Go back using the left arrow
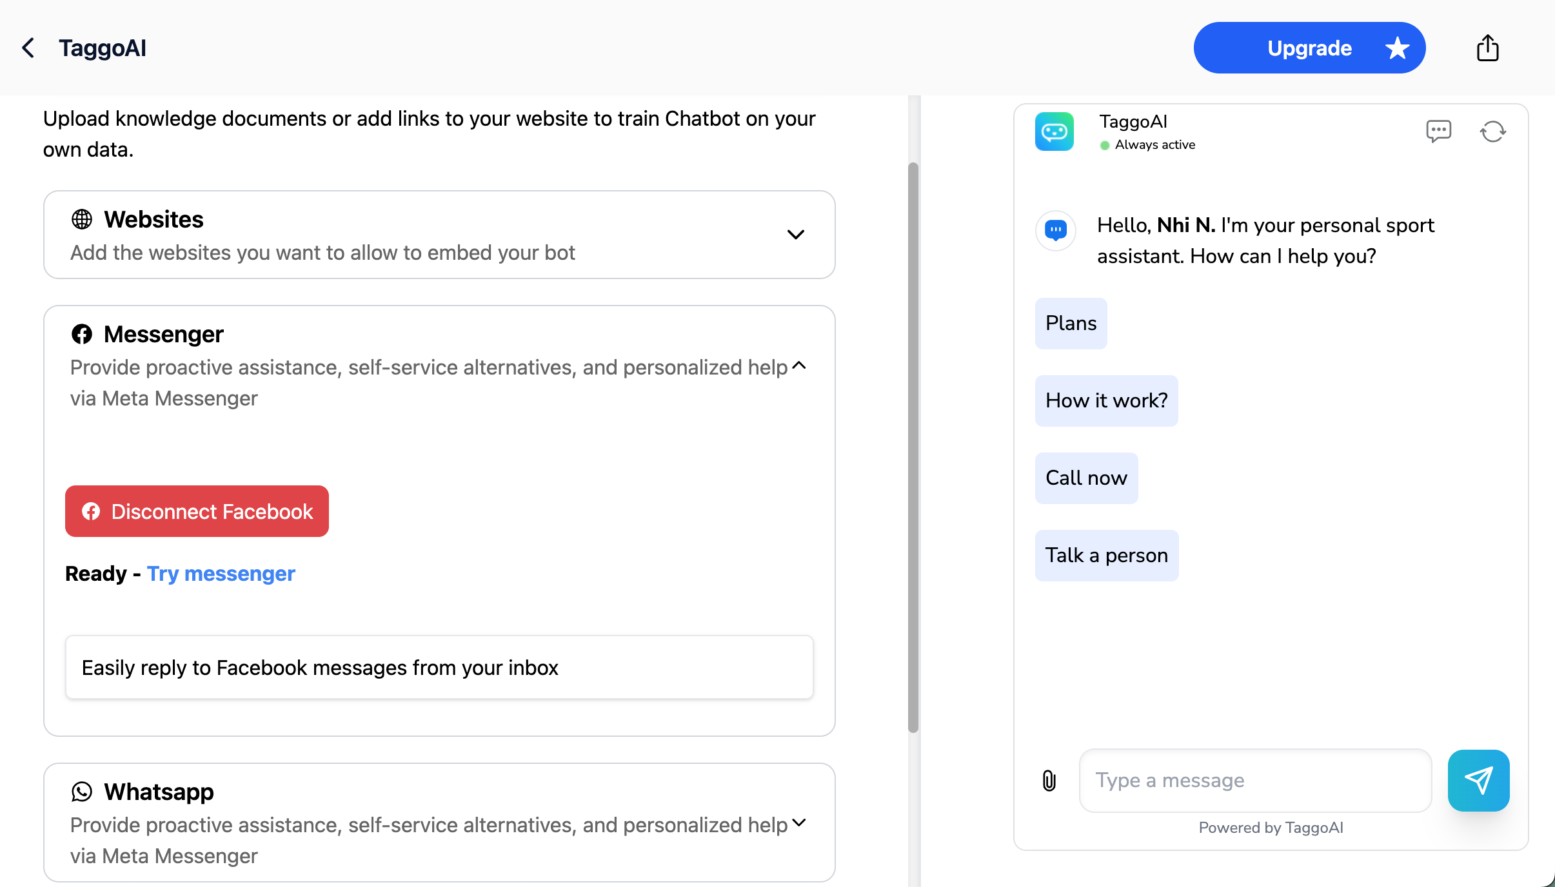The image size is (1555, 887). coord(28,48)
